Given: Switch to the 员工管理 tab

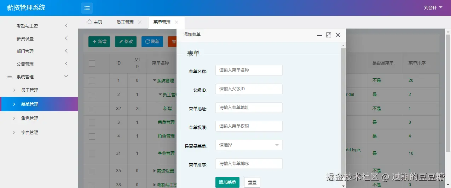Looking at the screenshot, I should point(125,22).
